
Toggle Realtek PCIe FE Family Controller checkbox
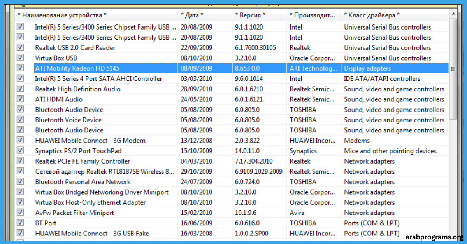[20, 160]
